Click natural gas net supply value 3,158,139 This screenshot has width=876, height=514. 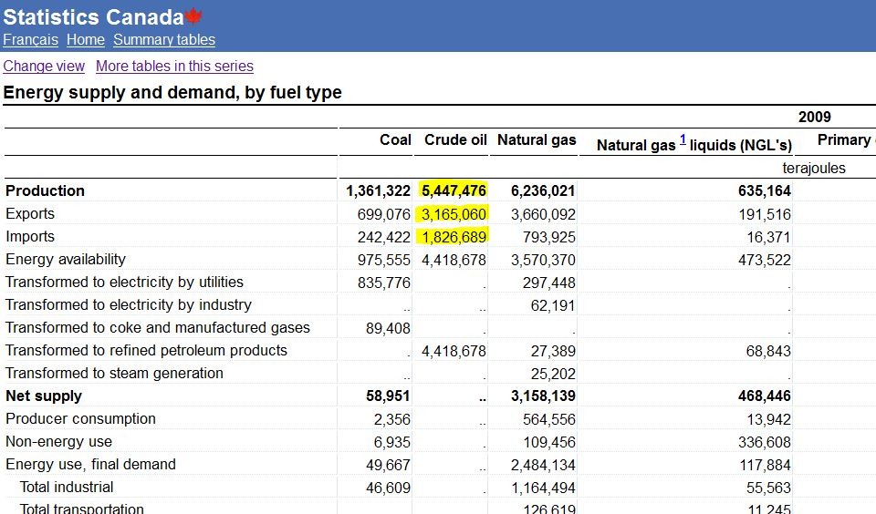coord(543,396)
